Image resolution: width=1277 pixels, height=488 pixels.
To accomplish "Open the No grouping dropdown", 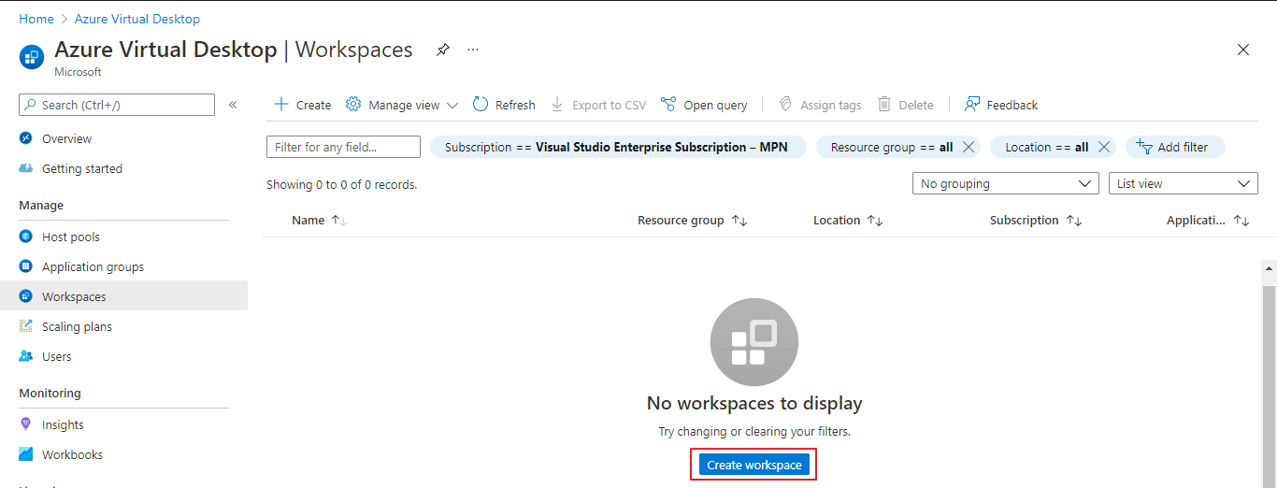I will tap(1006, 183).
